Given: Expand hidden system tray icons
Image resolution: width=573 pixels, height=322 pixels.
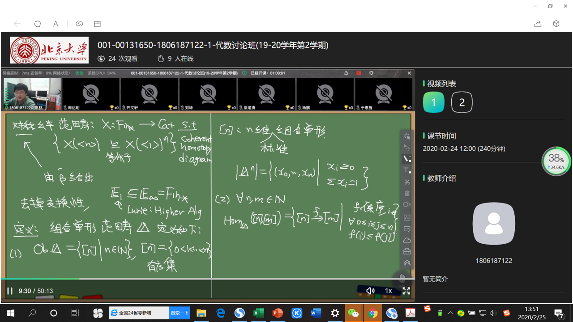Looking at the screenshot, I should point(450,313).
